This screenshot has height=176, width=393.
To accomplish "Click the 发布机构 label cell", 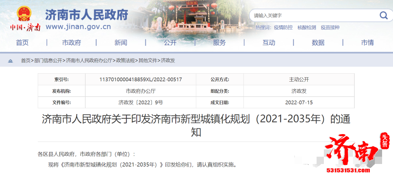I will (61, 91).
